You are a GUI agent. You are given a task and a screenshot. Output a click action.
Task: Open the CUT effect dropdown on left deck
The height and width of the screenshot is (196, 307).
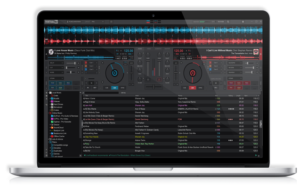(57, 68)
